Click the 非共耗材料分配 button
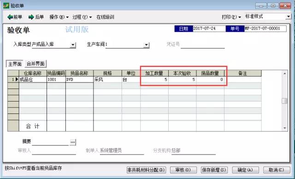 (x=146, y=170)
